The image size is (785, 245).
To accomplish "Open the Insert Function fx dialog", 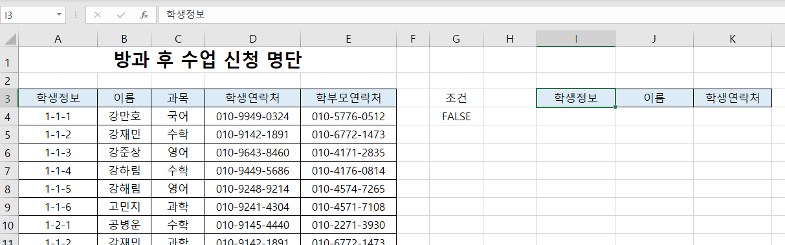I will (144, 14).
